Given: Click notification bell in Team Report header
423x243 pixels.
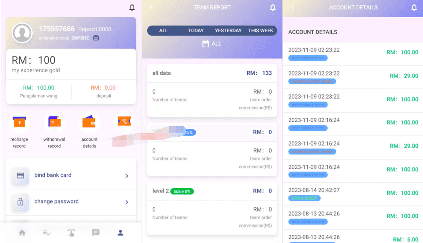Looking at the screenshot, I should click(x=273, y=7).
